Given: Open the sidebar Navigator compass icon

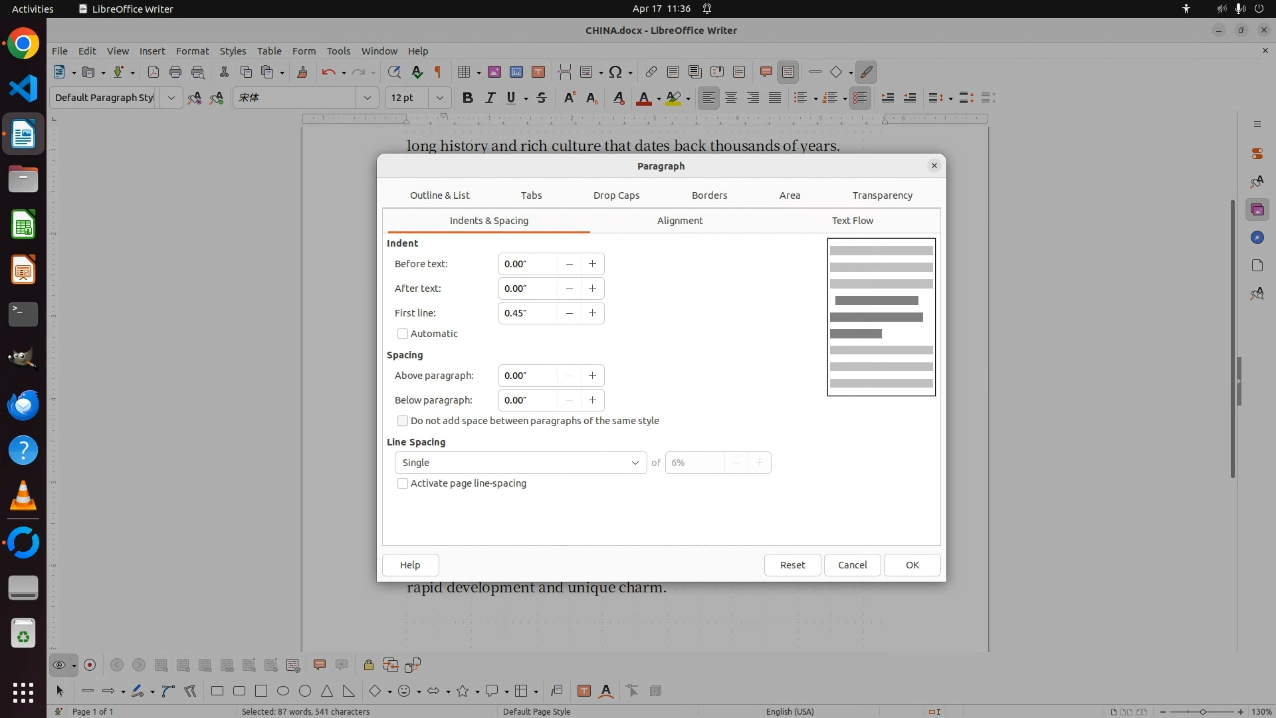Looking at the screenshot, I should tap(1257, 237).
